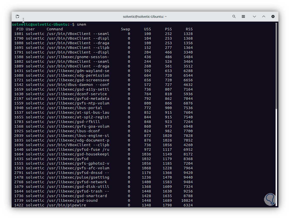Close the terminal window
Screen dimensions: 290x219
(273, 16)
